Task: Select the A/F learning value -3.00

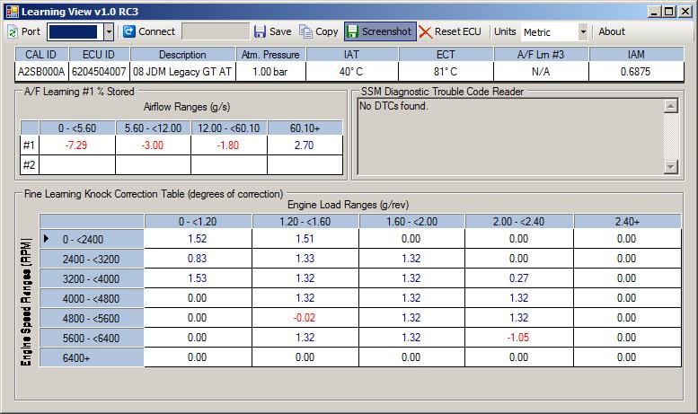Action: (153, 145)
